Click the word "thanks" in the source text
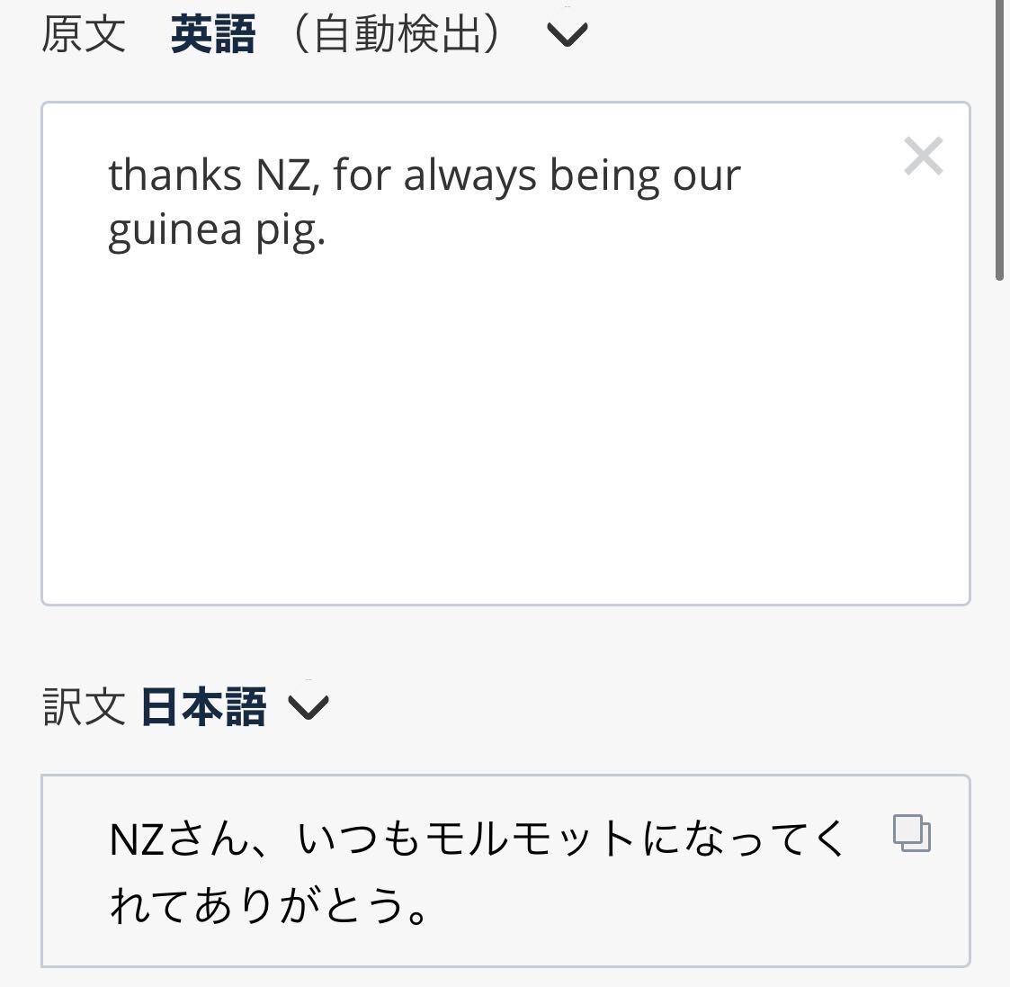 (175, 175)
